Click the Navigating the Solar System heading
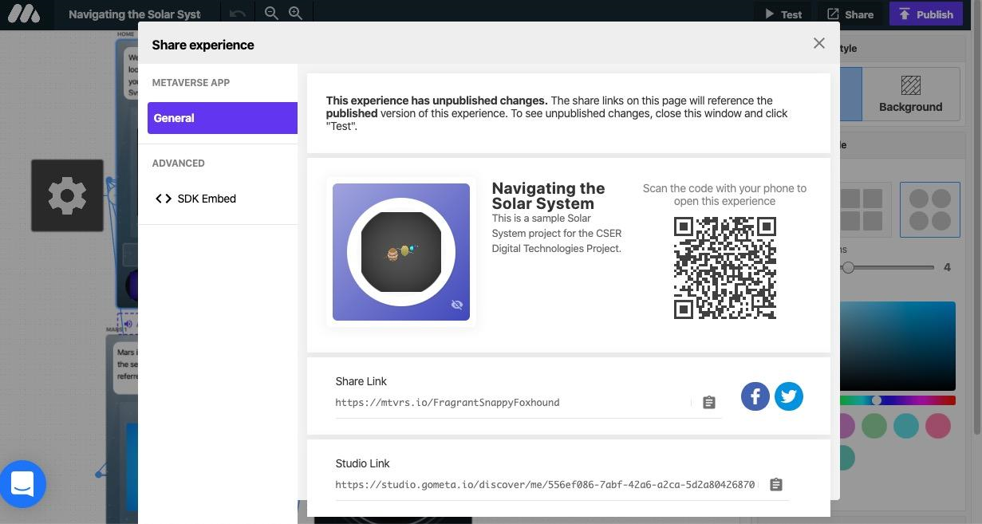This screenshot has height=524, width=982. (549, 195)
